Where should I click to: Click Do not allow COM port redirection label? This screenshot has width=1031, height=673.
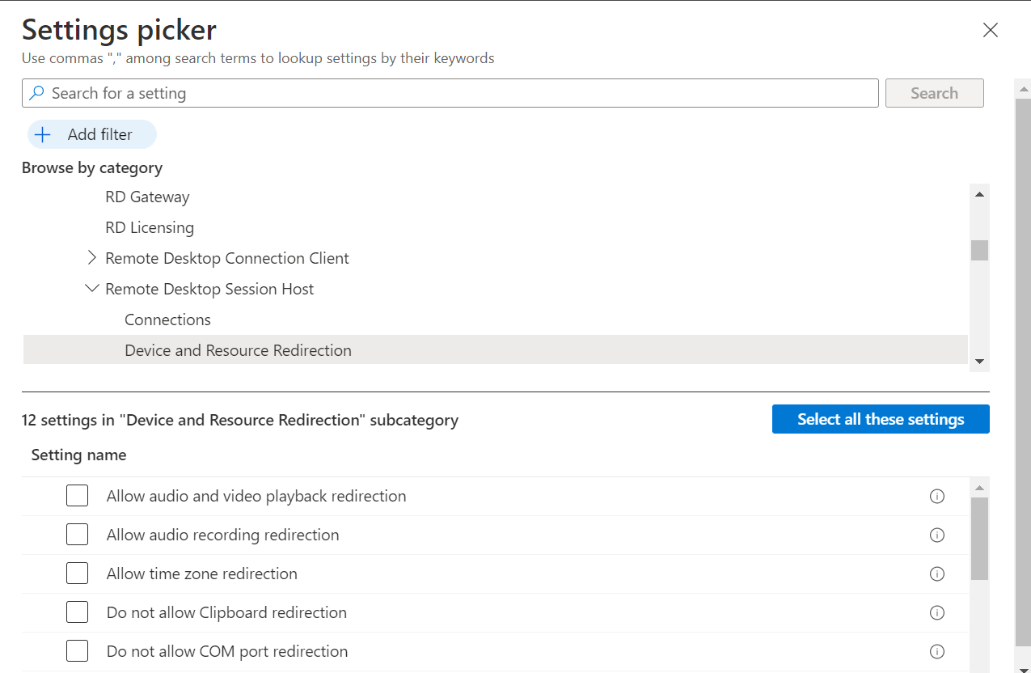pyautogui.click(x=227, y=651)
